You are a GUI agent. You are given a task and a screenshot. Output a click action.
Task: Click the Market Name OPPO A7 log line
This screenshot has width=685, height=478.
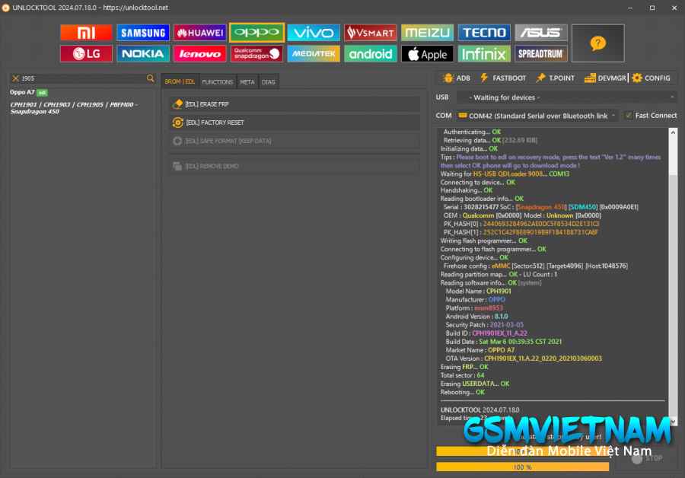[480, 350]
